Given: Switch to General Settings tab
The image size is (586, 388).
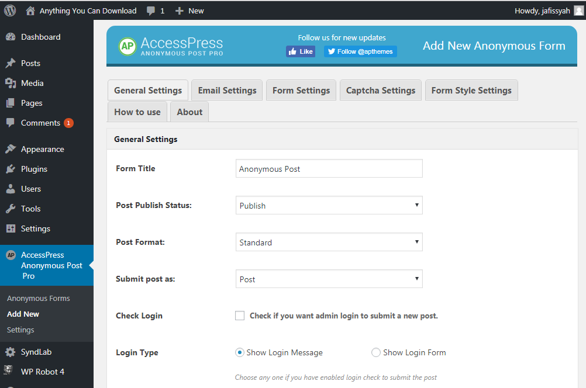Looking at the screenshot, I should tap(148, 91).
